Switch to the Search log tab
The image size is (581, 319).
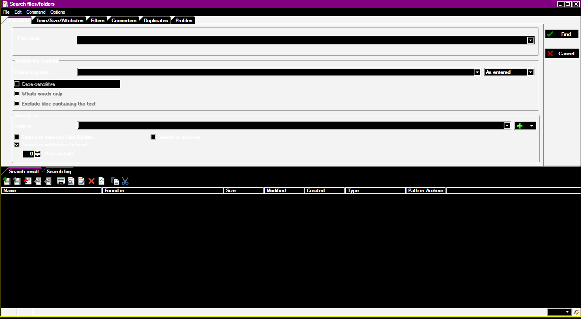coord(58,172)
